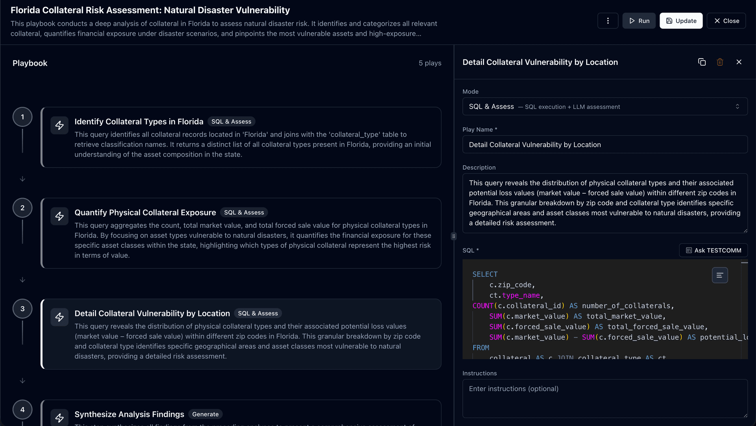Open the Mode dropdown showing SQL & Assess
756x426 pixels.
pyautogui.click(x=605, y=106)
